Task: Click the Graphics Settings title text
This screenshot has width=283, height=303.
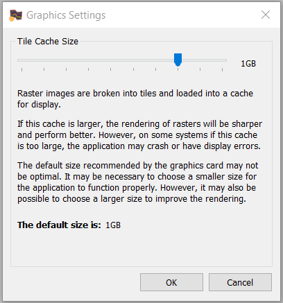Action: [x=66, y=15]
